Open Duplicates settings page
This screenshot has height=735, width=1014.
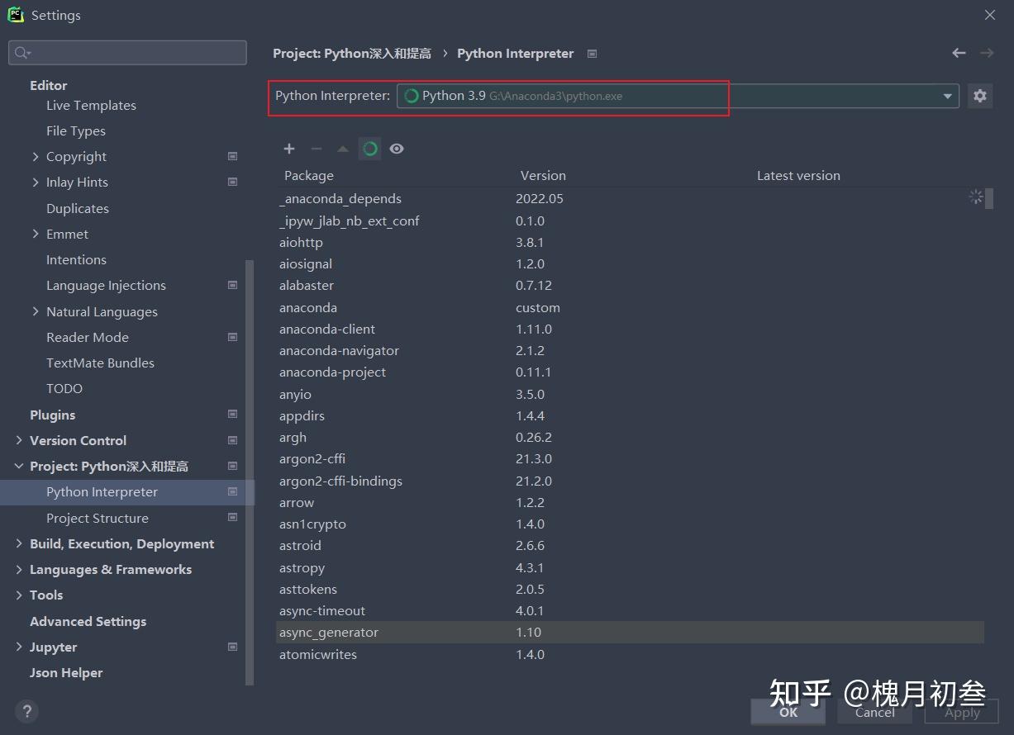(78, 208)
